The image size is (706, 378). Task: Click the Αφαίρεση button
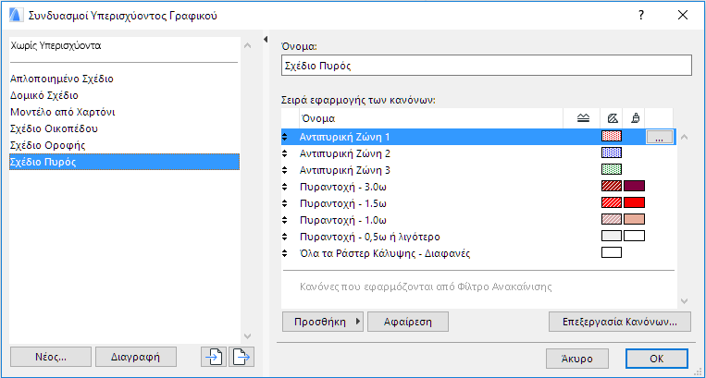pos(408,322)
